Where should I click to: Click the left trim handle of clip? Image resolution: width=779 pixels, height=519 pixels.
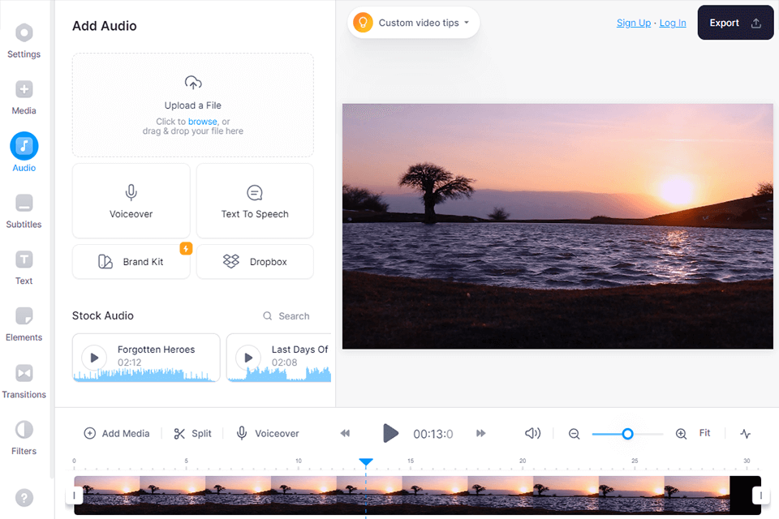tap(74, 495)
